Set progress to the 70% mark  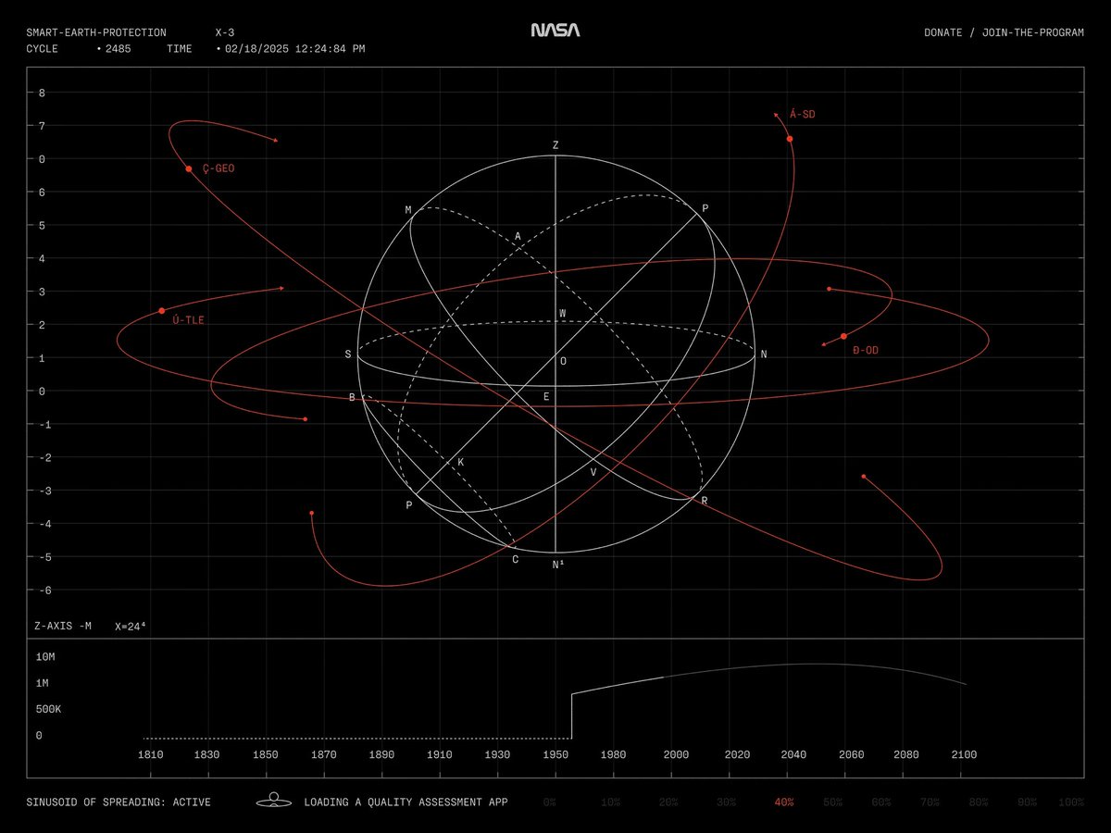930,802
